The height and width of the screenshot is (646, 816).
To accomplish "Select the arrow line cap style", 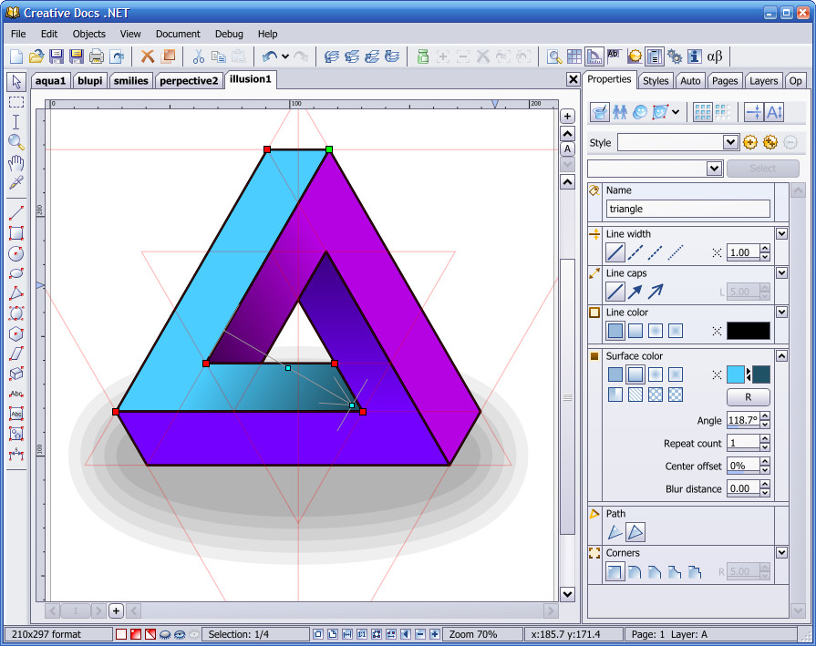I will (635, 292).
